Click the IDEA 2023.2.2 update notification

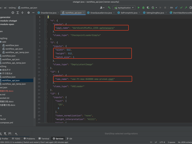coord(34,142)
